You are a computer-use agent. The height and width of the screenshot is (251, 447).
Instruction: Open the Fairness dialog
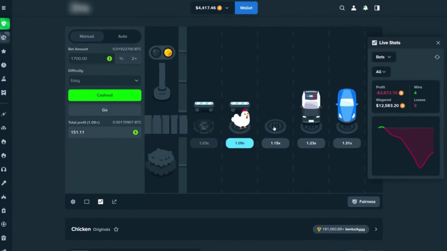pyautogui.click(x=363, y=201)
